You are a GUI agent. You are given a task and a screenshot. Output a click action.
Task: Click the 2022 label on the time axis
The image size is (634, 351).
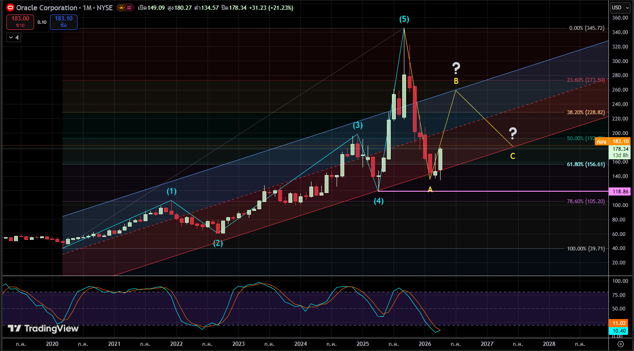pyautogui.click(x=176, y=344)
